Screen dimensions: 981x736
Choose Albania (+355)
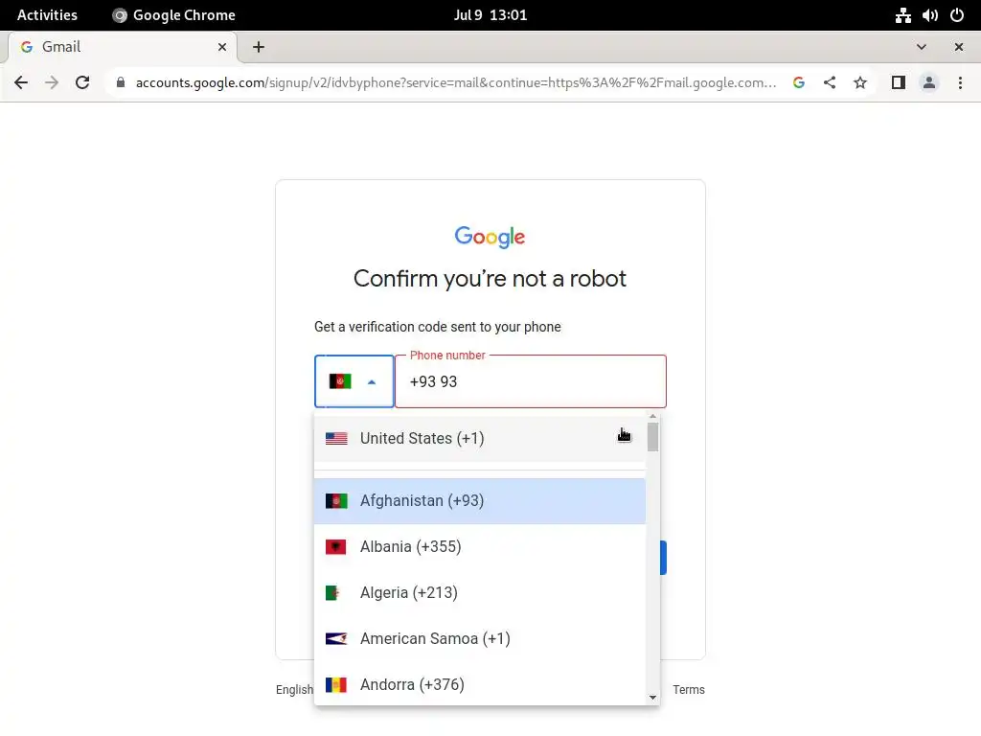[x=479, y=546]
